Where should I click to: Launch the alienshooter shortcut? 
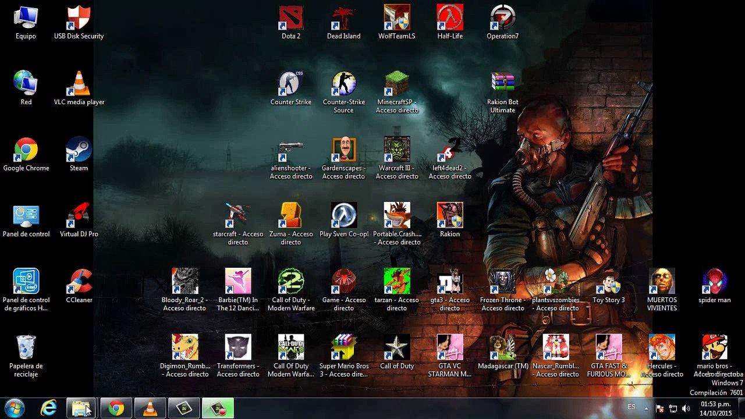pyautogui.click(x=291, y=158)
